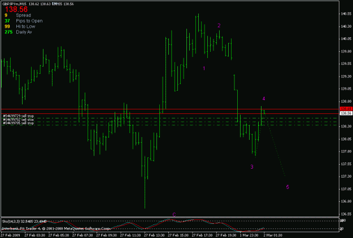
Task: Click the Daily Av value 275
Action: point(8,32)
